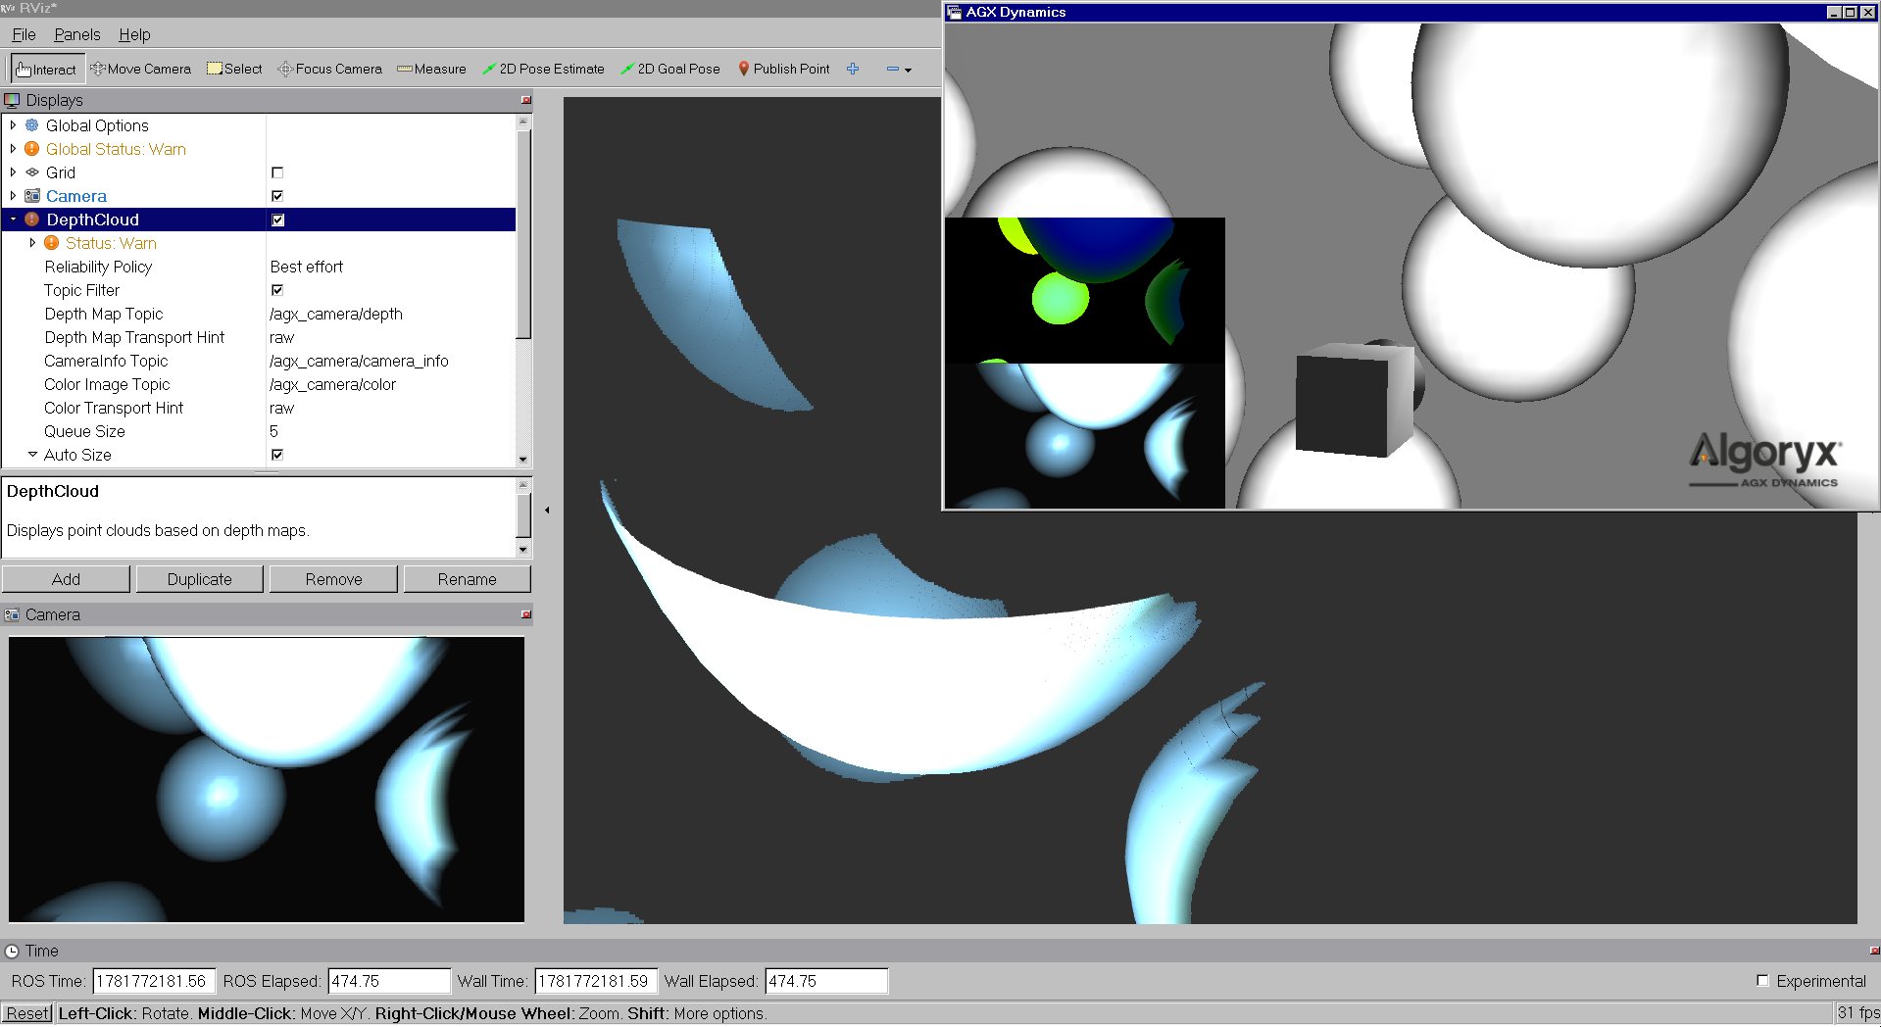
Task: Click the Add display button
Action: coord(66,579)
